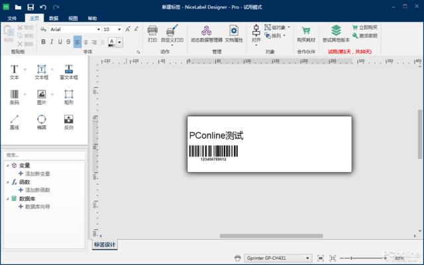Switch to the Home (主页) ribbon tab

34,19
